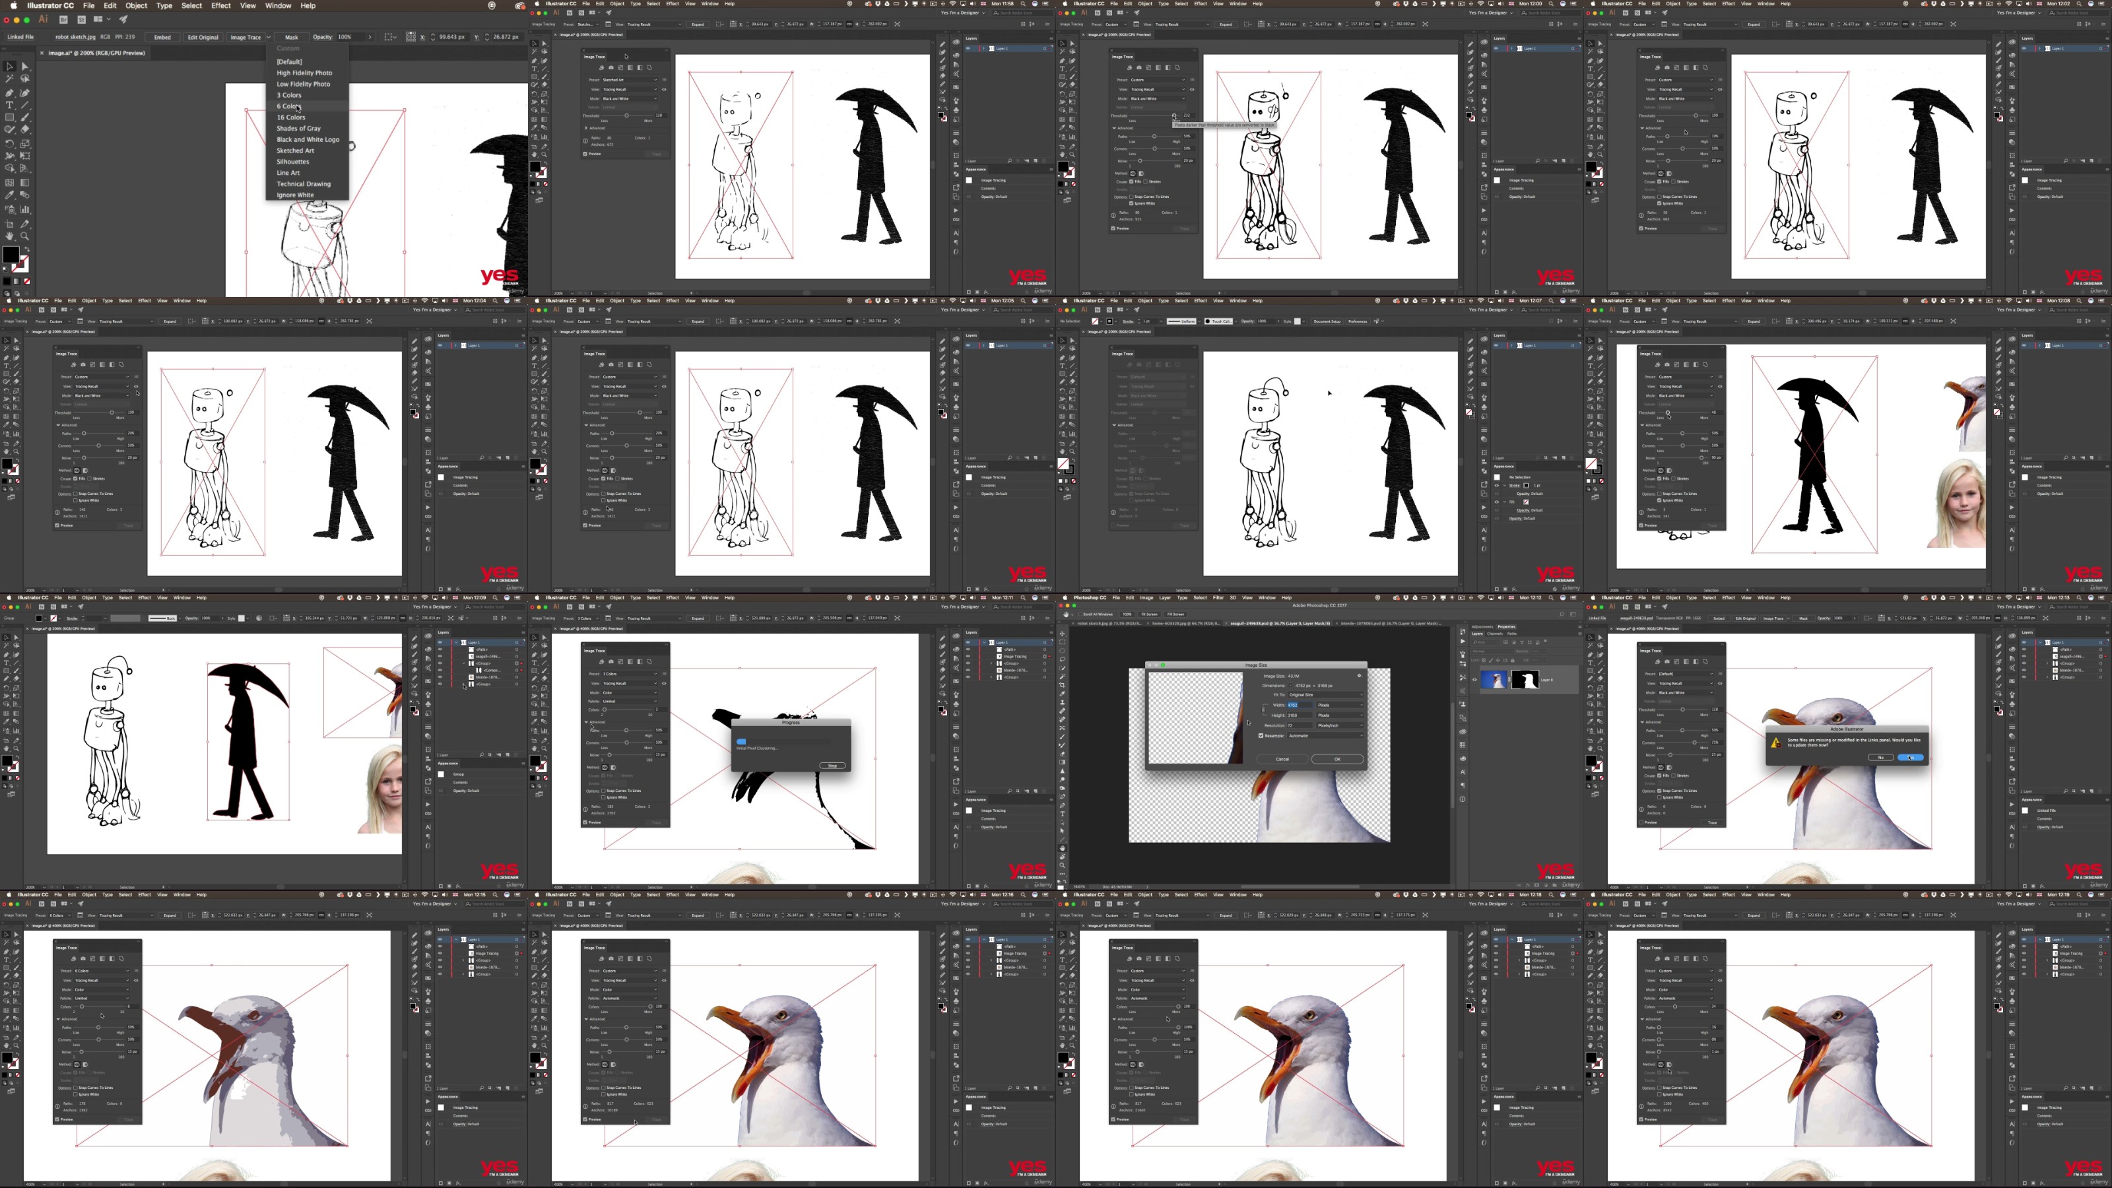Click Stop in the Progress dialog
The image size is (2112, 1188).
[x=832, y=765]
